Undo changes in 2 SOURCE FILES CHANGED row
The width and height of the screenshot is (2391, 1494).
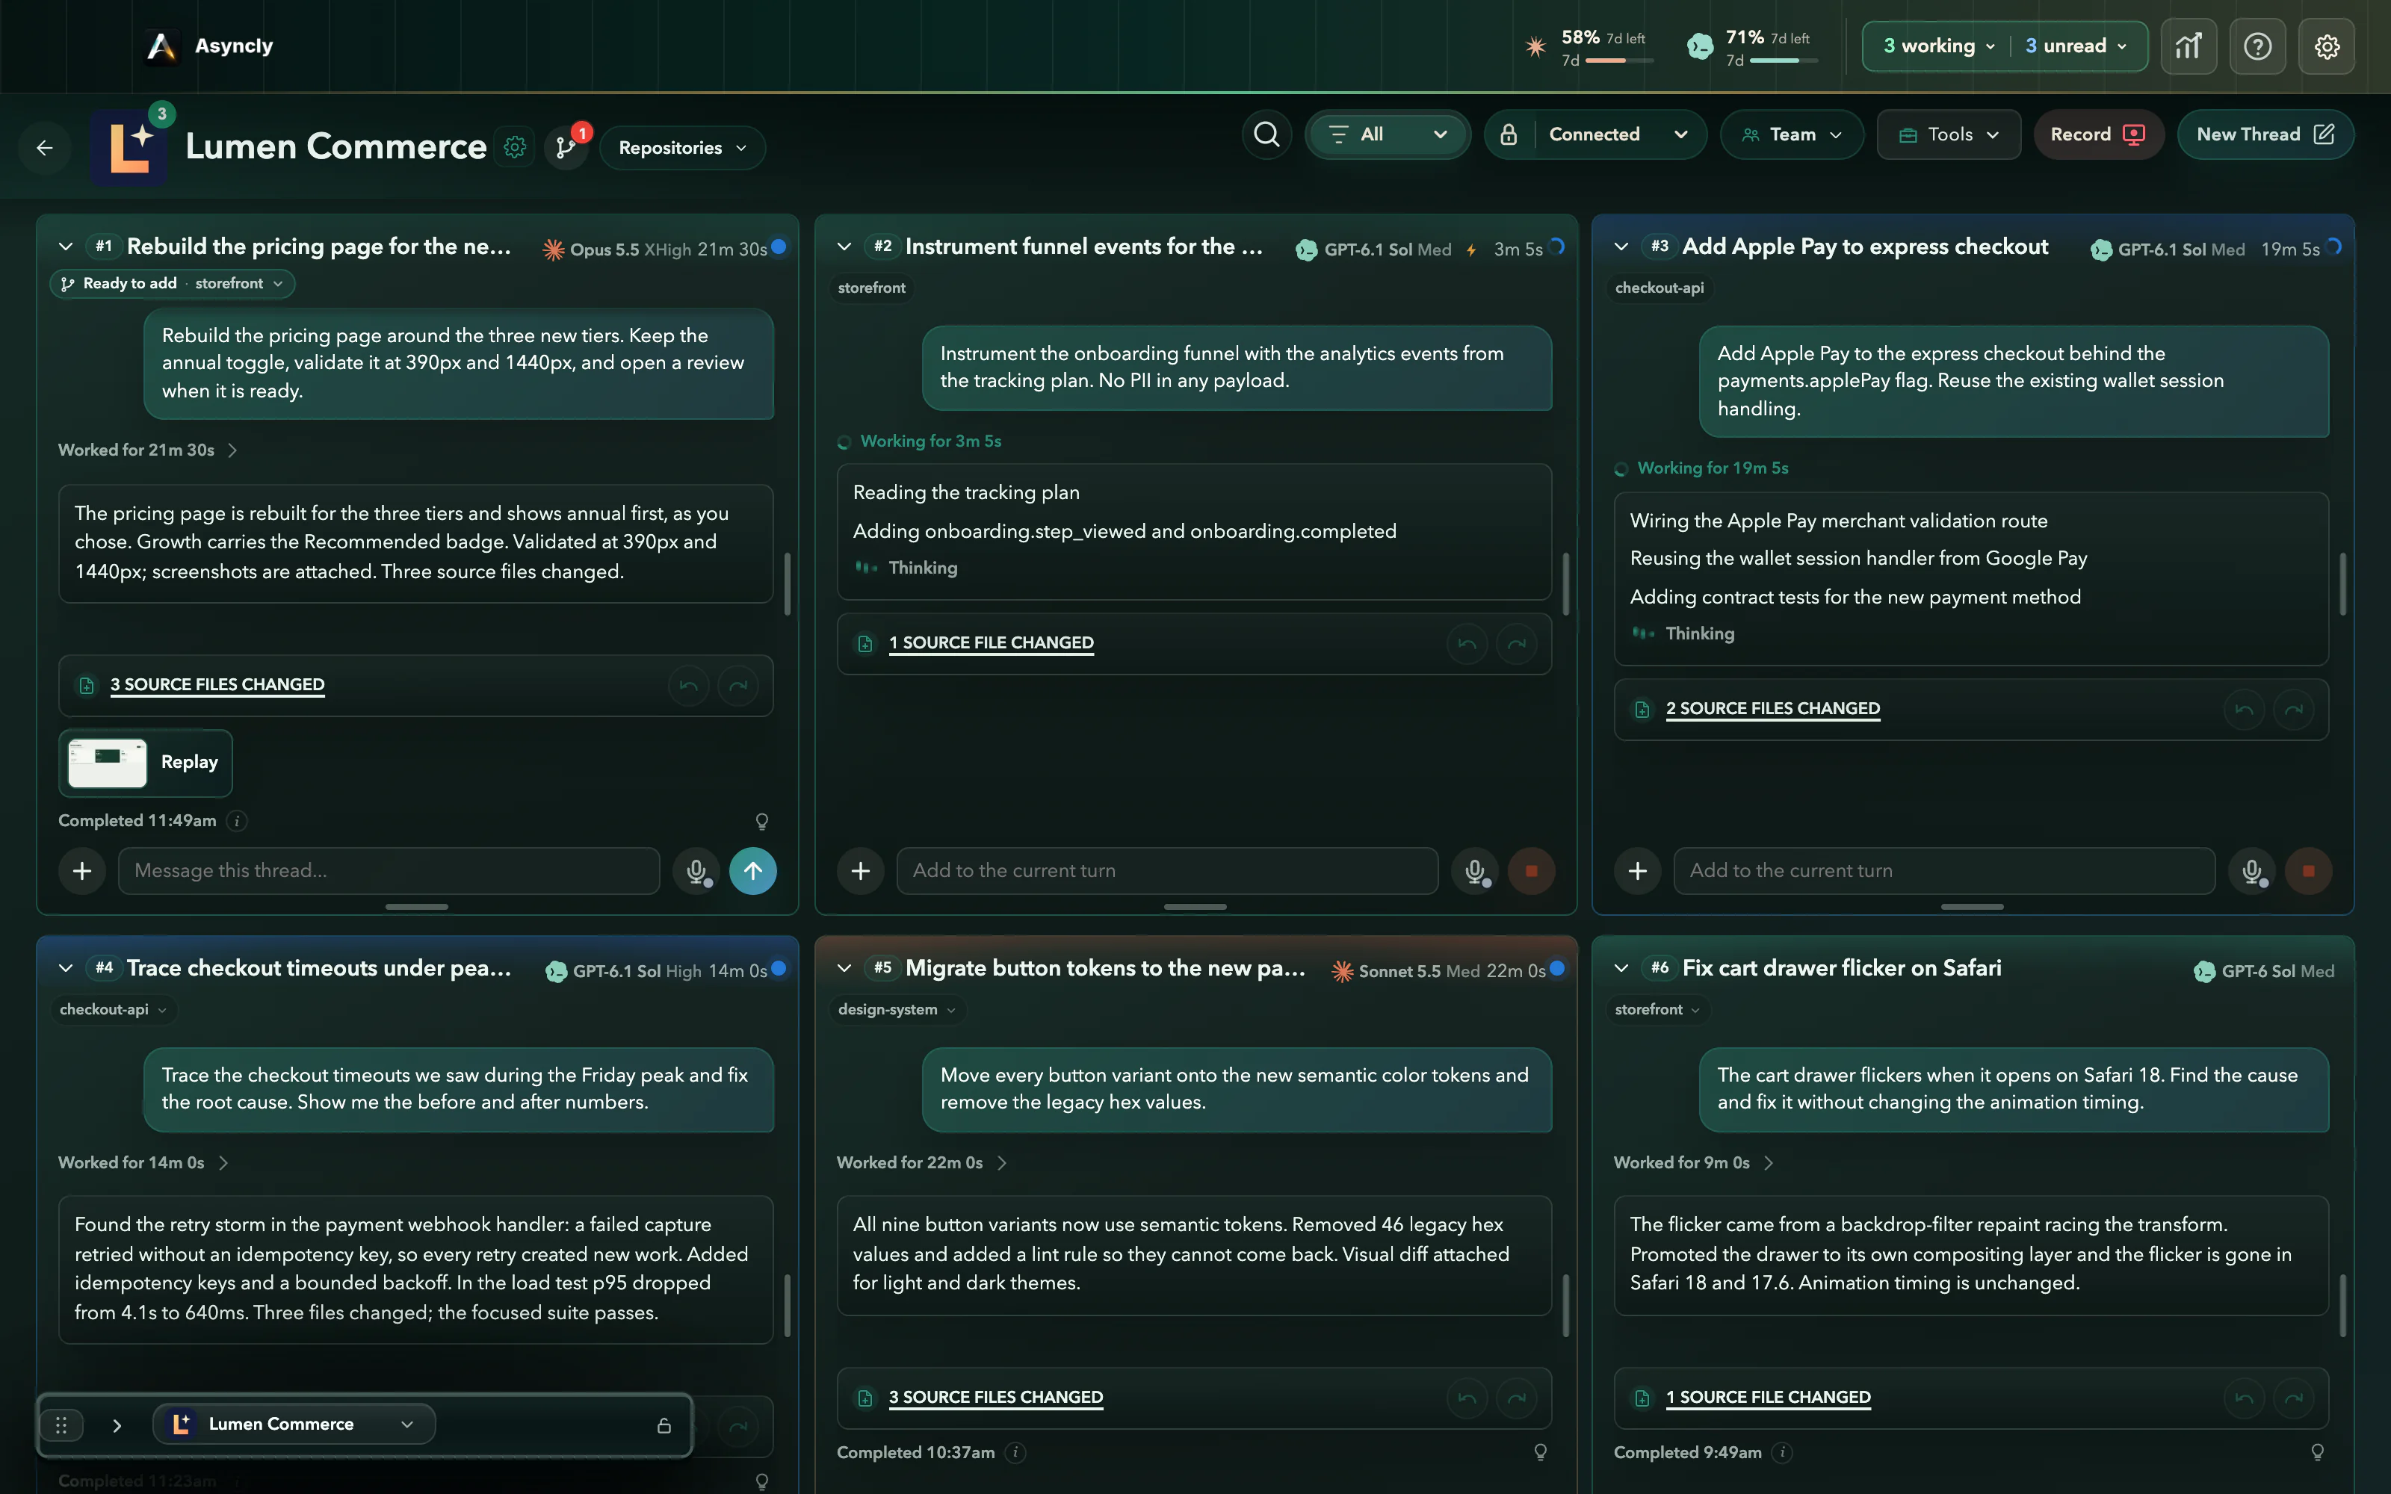2244,710
